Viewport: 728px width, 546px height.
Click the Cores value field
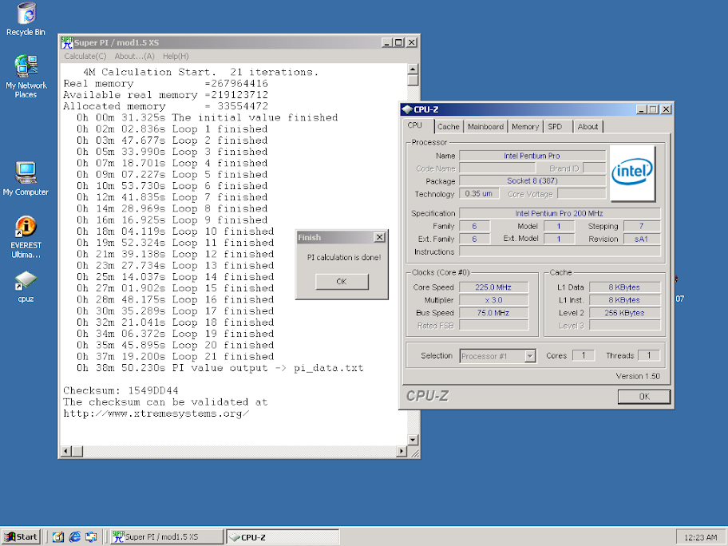pyautogui.click(x=584, y=355)
